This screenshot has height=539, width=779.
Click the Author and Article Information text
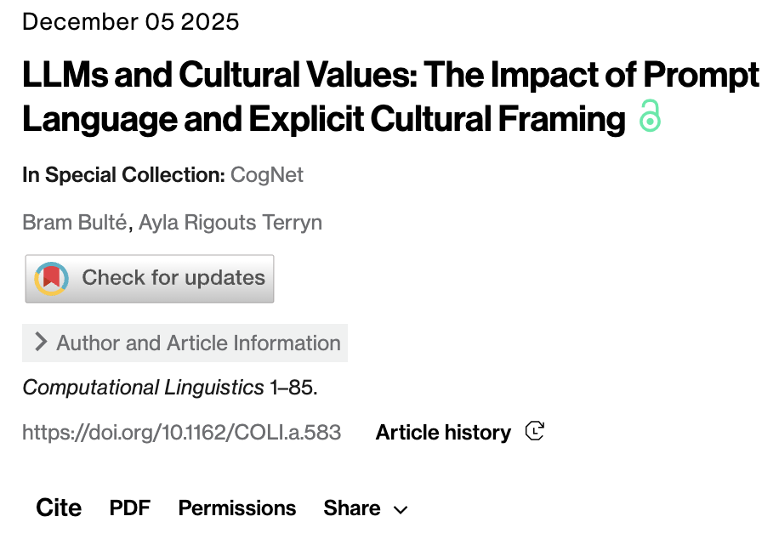click(x=198, y=343)
